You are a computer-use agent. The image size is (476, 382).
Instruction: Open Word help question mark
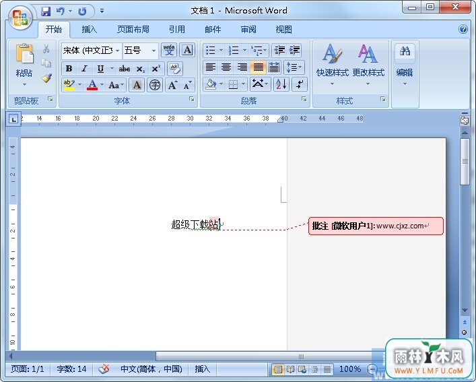click(463, 29)
